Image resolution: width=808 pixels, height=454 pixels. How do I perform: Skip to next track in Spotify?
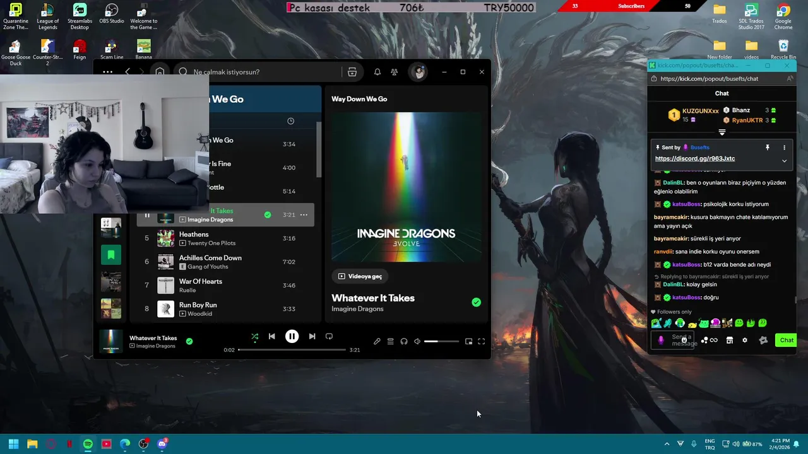tap(312, 337)
